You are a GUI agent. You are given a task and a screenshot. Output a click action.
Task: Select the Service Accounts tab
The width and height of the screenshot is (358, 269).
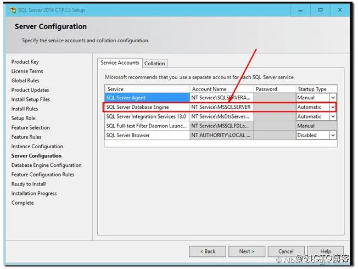click(120, 63)
